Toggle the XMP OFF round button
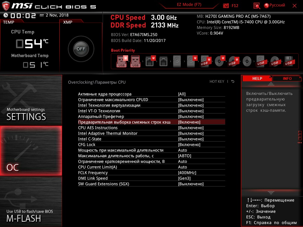Viewport: 303px width, 227px height. coord(81,49)
